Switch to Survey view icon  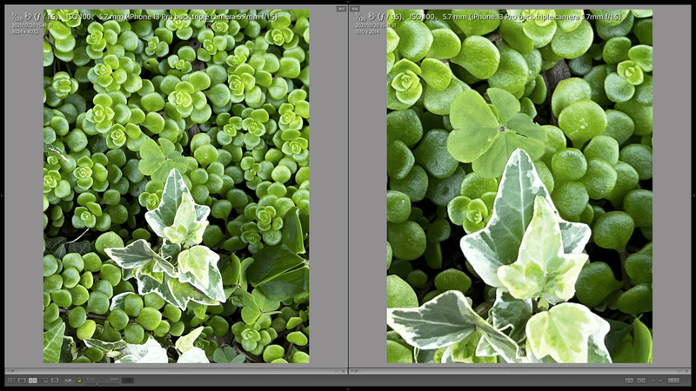pyautogui.click(x=43, y=381)
